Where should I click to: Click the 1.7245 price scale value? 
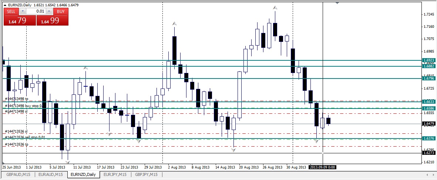click(x=428, y=14)
